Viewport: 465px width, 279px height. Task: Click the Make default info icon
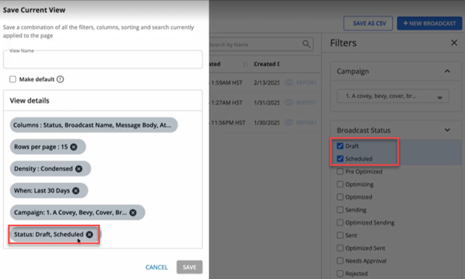coord(60,80)
